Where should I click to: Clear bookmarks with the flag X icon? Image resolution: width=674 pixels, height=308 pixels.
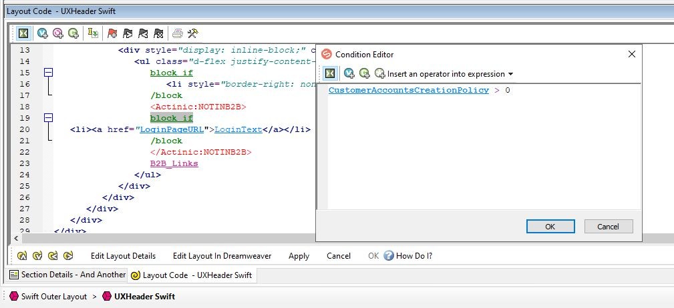pyautogui.click(x=158, y=33)
